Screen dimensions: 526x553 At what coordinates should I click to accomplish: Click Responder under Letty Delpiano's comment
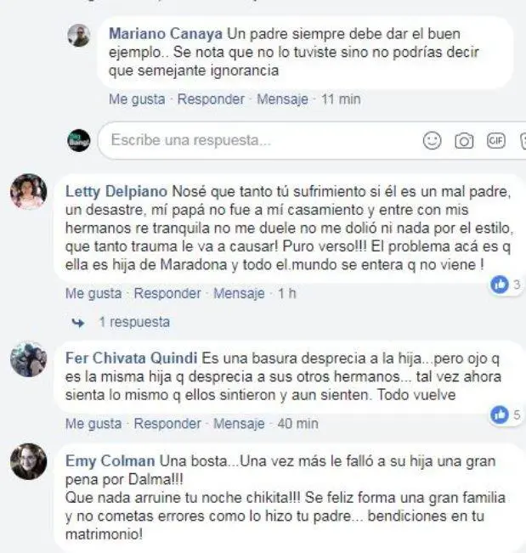167,293
